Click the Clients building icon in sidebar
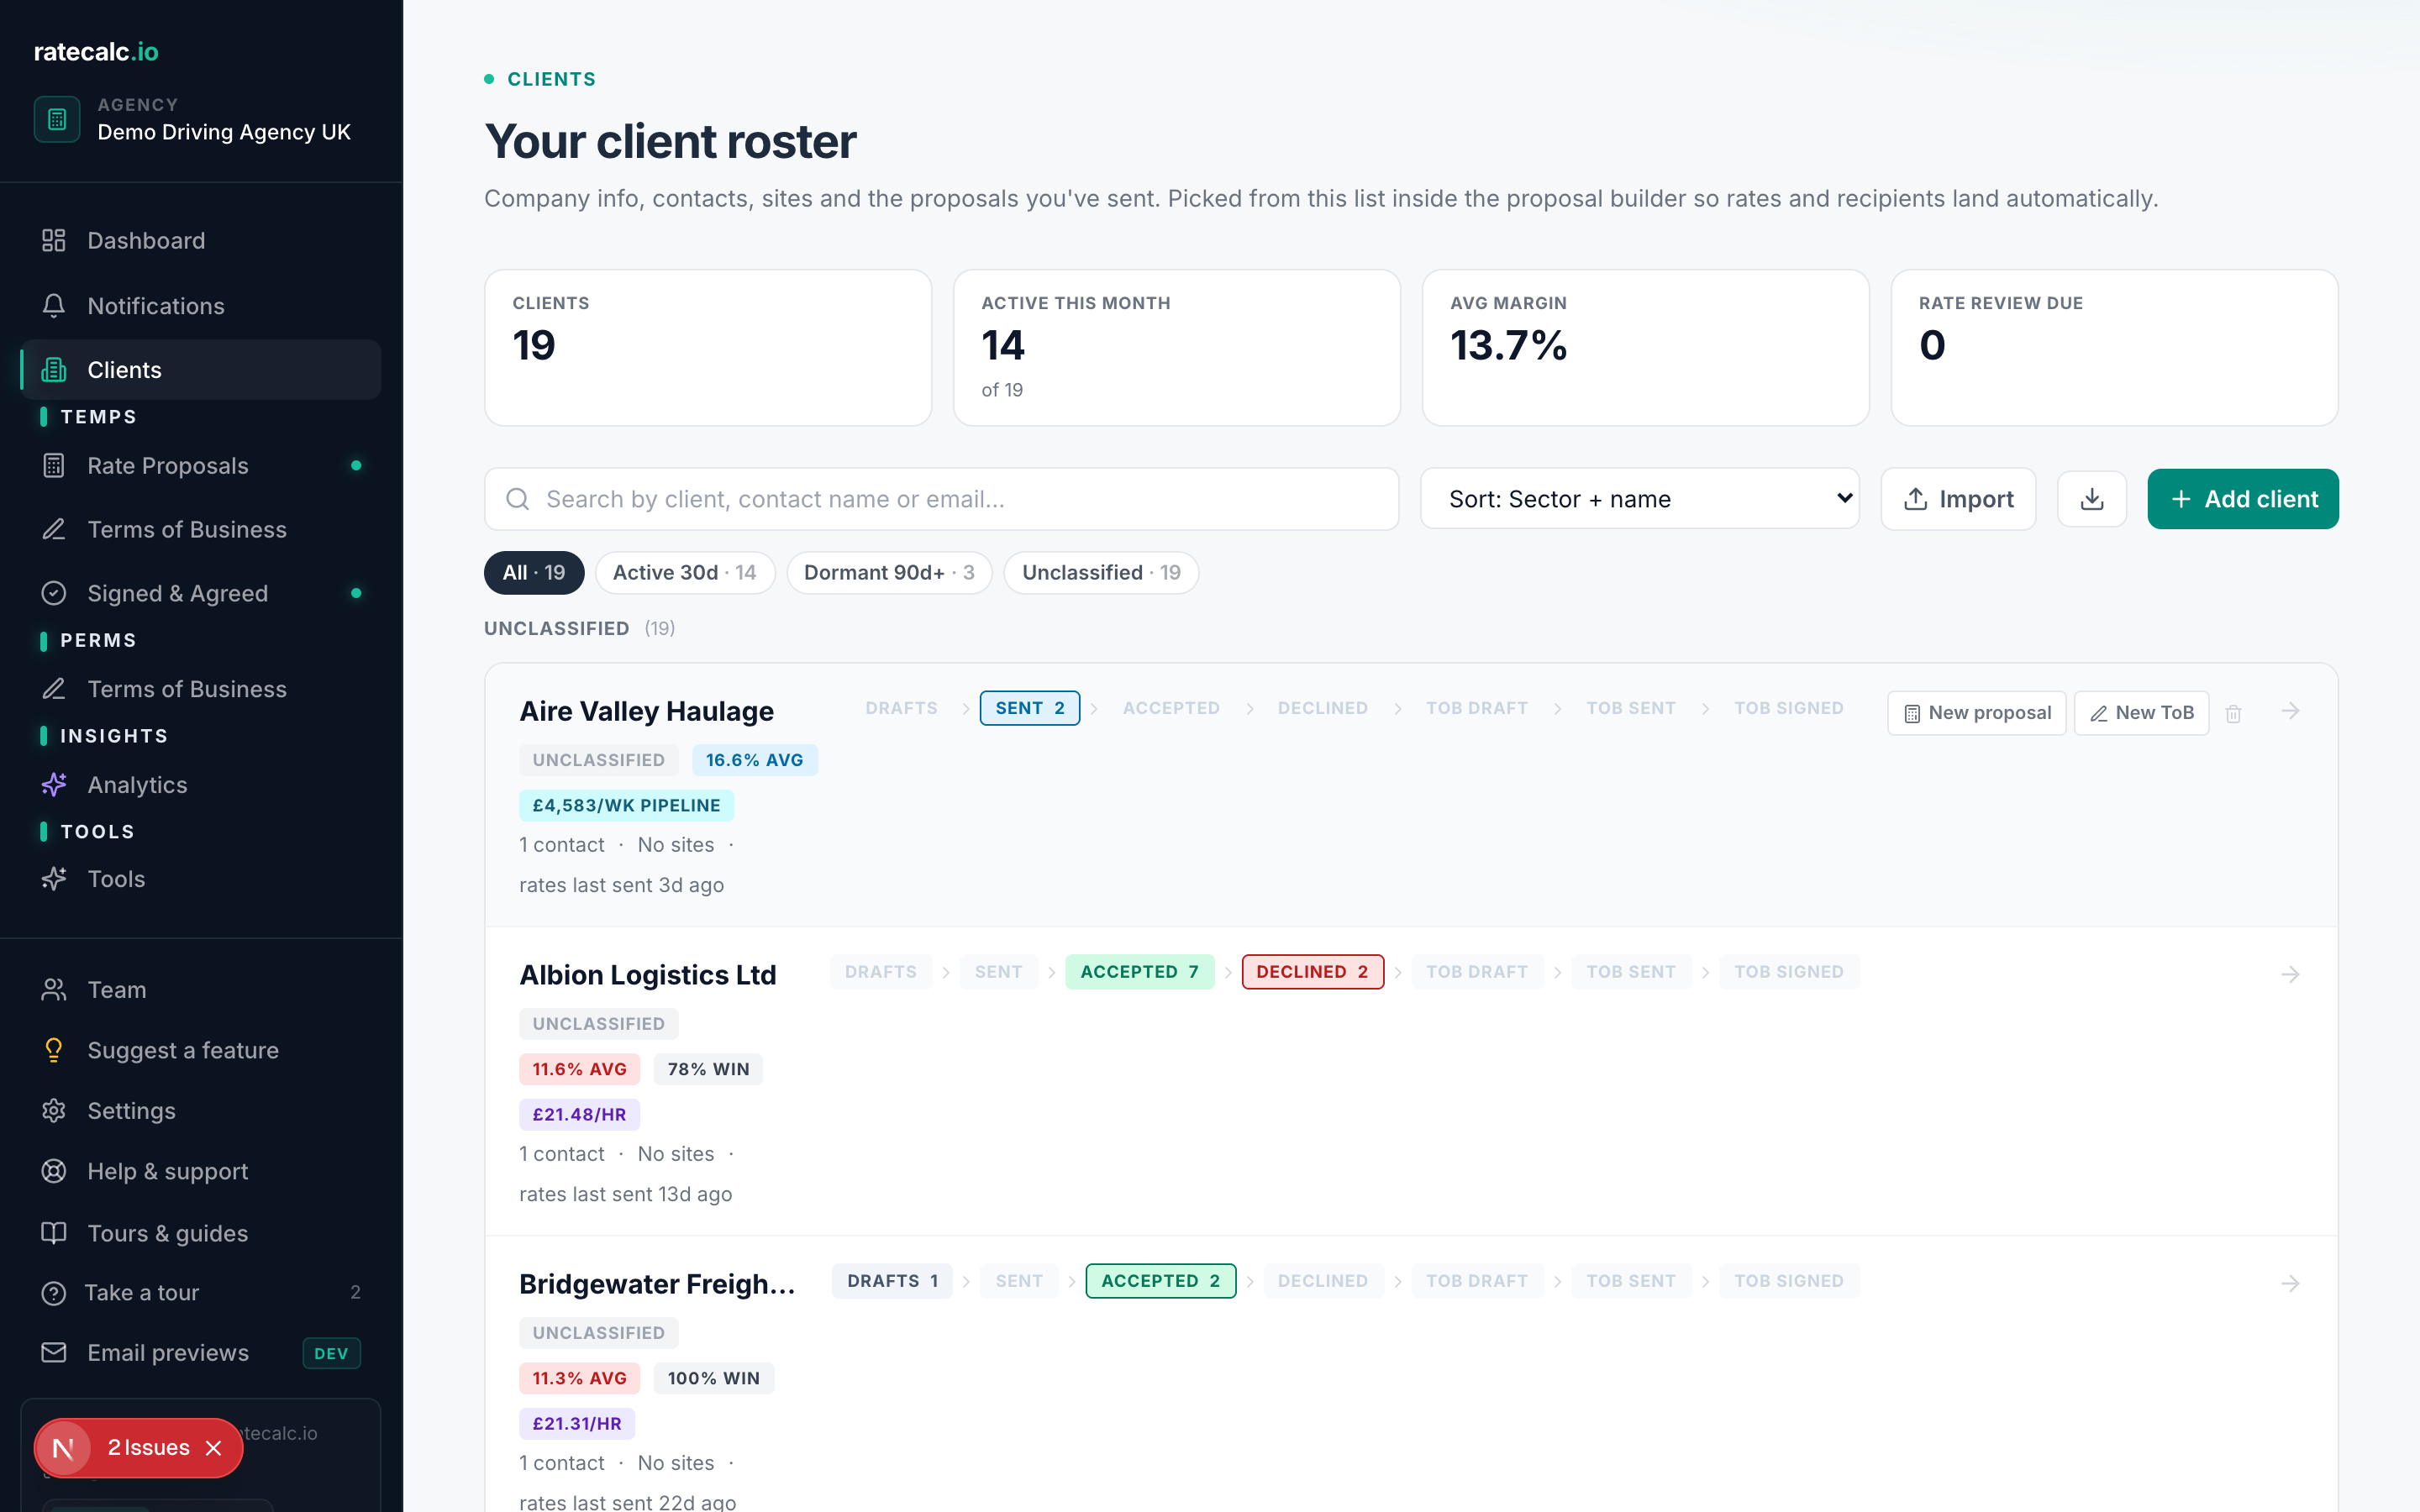The image size is (2420, 1512). pos(54,370)
